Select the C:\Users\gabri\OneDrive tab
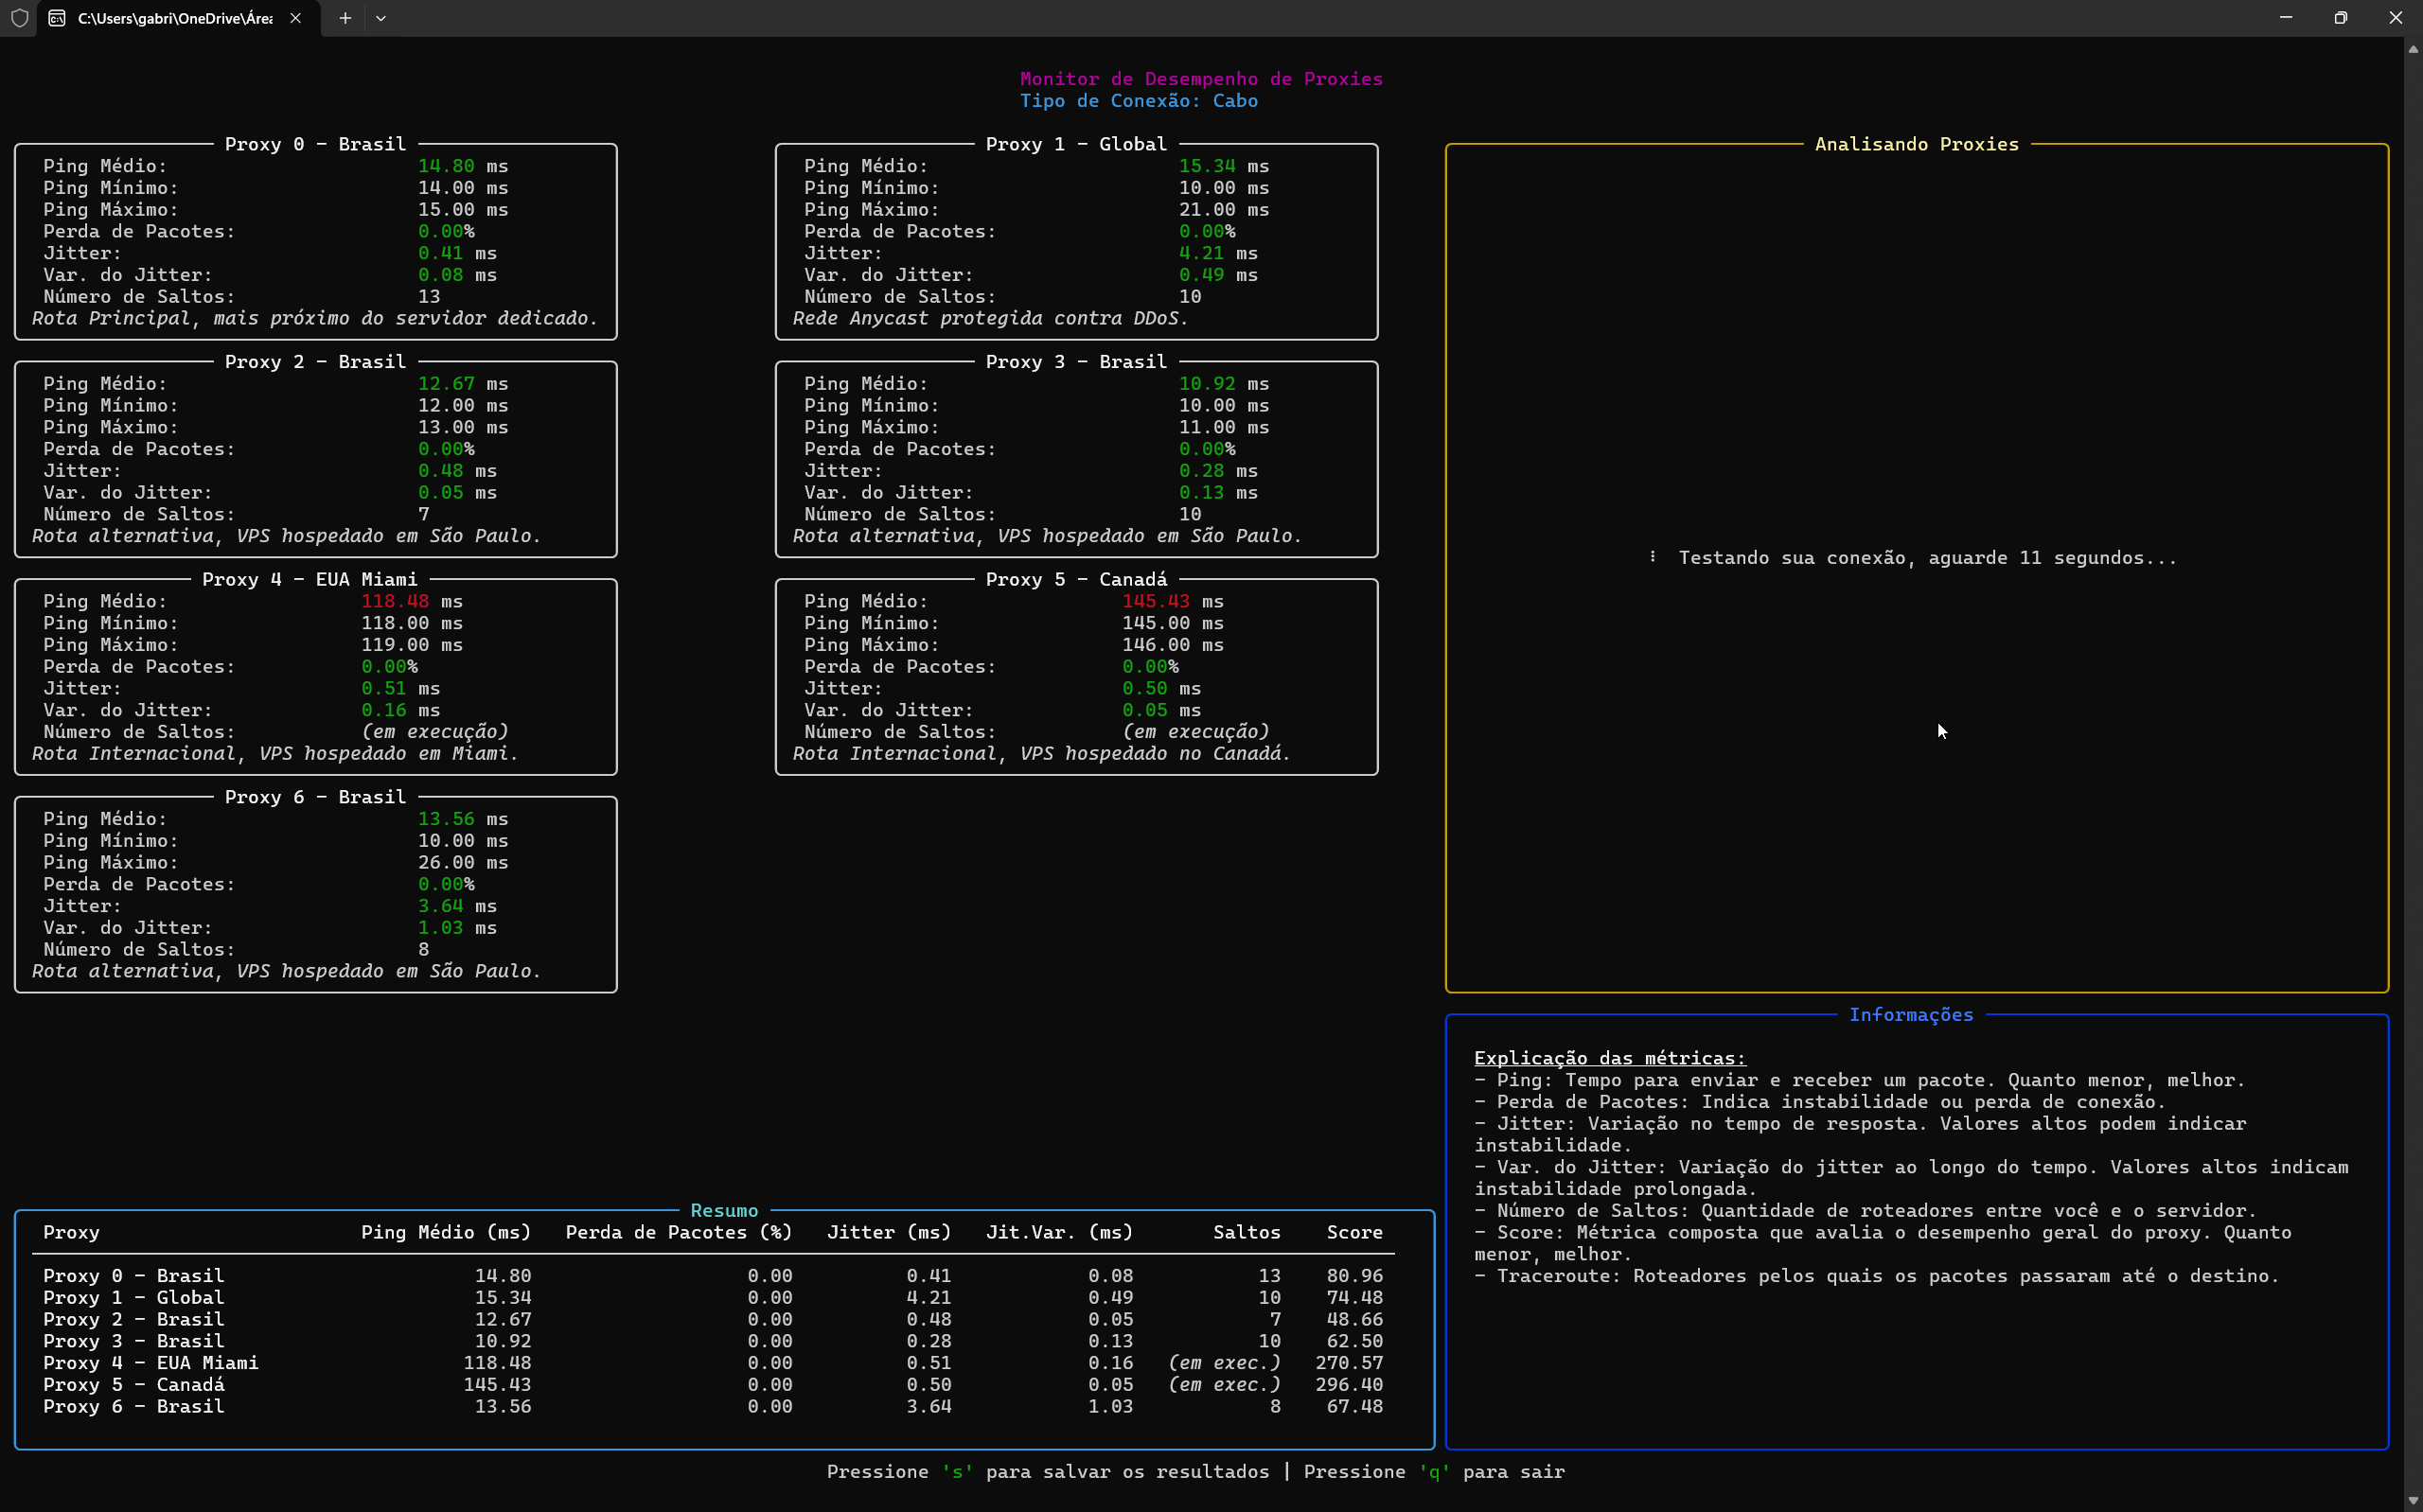Viewport: 2423px width, 1512px height. 179,18
